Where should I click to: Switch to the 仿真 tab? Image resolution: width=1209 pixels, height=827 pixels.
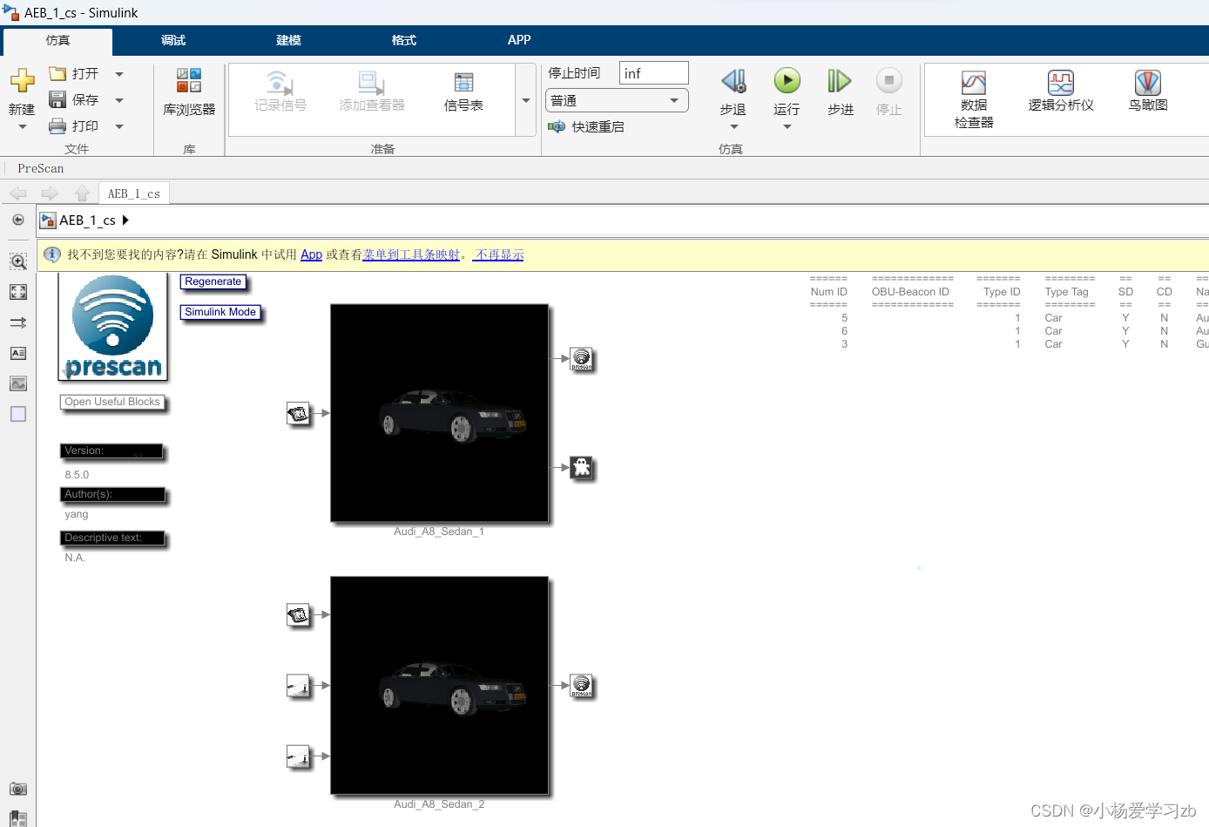[x=57, y=41]
